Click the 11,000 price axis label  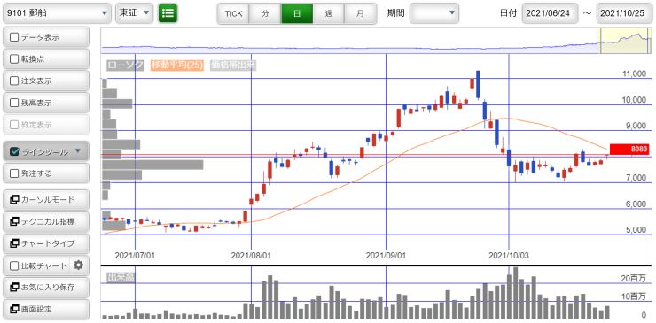pos(635,74)
